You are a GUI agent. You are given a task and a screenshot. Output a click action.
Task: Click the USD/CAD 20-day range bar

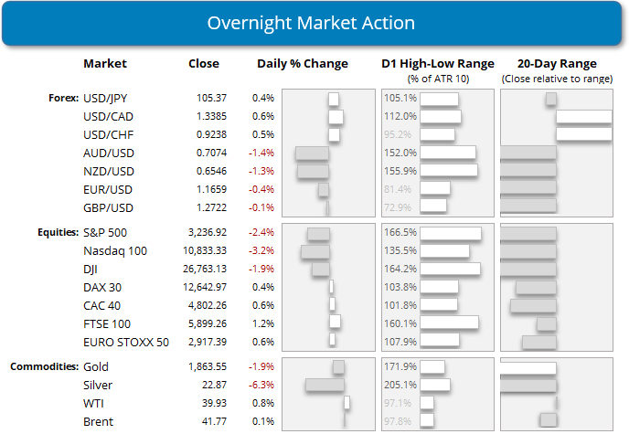583,117
